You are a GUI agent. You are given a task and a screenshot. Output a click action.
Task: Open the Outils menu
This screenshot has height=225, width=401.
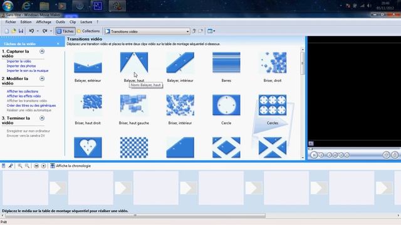[x=60, y=22]
